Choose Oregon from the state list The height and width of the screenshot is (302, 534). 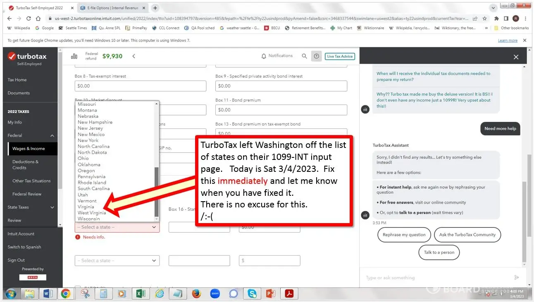click(86, 171)
